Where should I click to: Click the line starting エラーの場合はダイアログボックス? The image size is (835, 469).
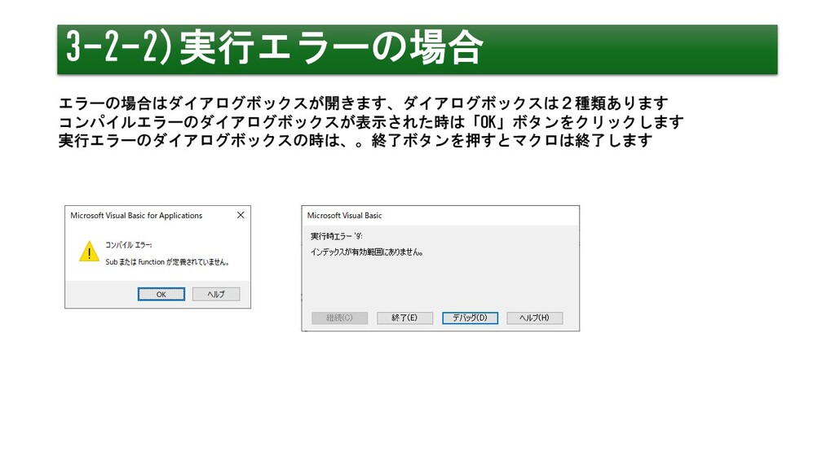pos(363,103)
